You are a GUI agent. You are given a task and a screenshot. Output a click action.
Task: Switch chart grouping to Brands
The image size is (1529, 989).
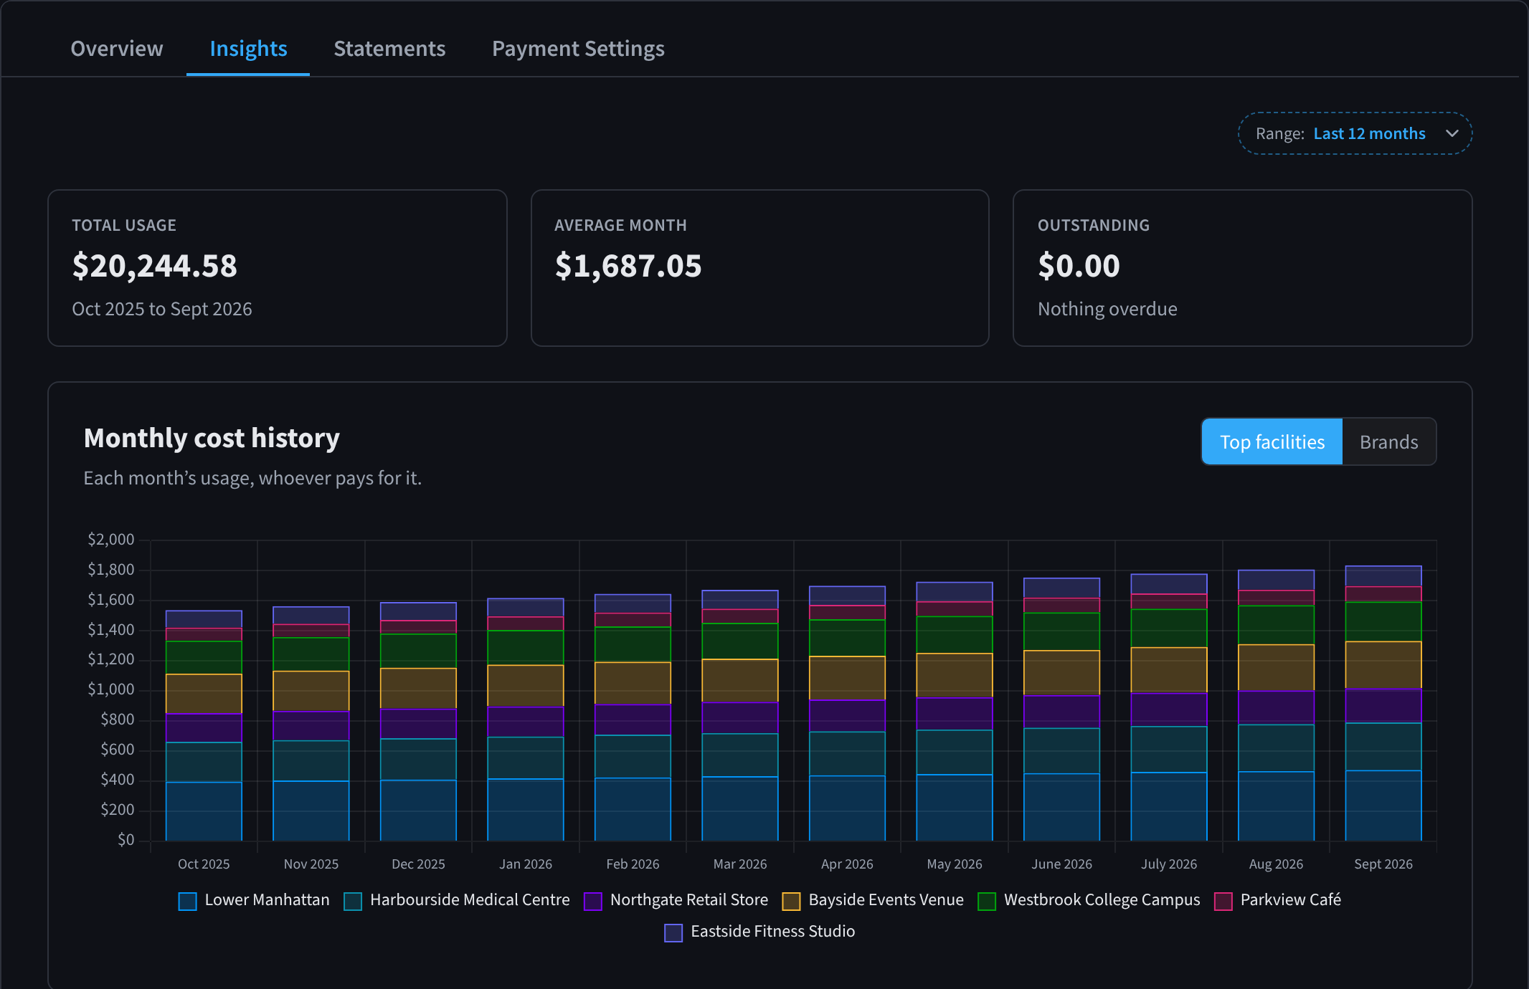[1389, 442]
